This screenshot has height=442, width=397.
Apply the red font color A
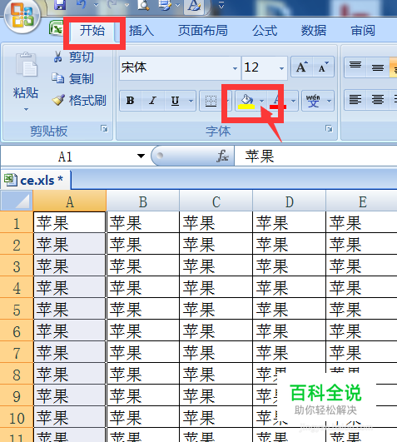pyautogui.click(x=278, y=101)
